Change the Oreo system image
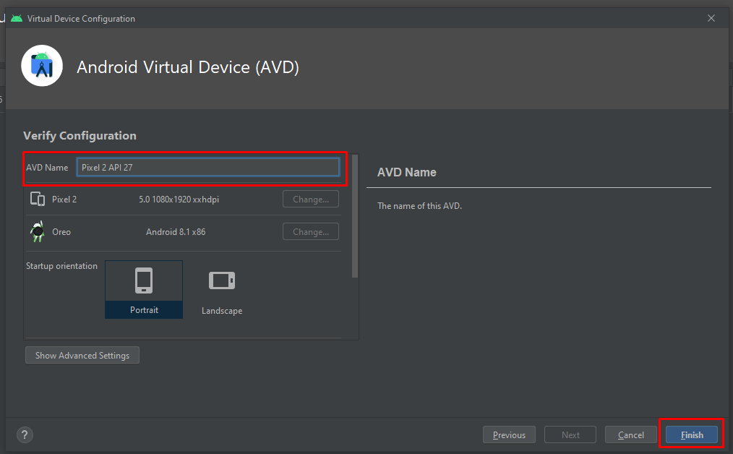 coord(311,231)
